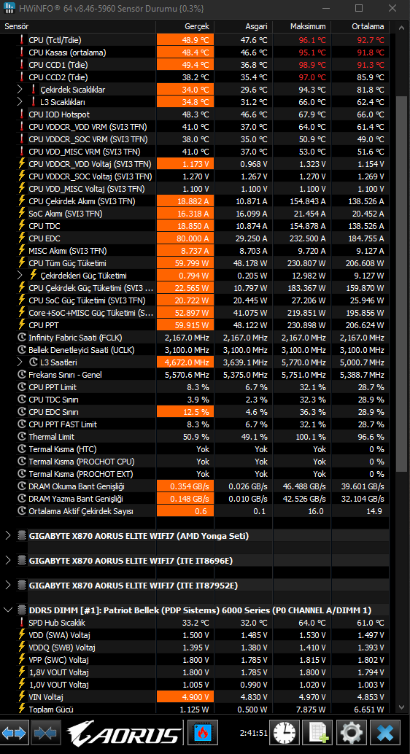Close sensors with the blue X icon
Screen dimensions: 410x754
pyautogui.click(x=385, y=734)
